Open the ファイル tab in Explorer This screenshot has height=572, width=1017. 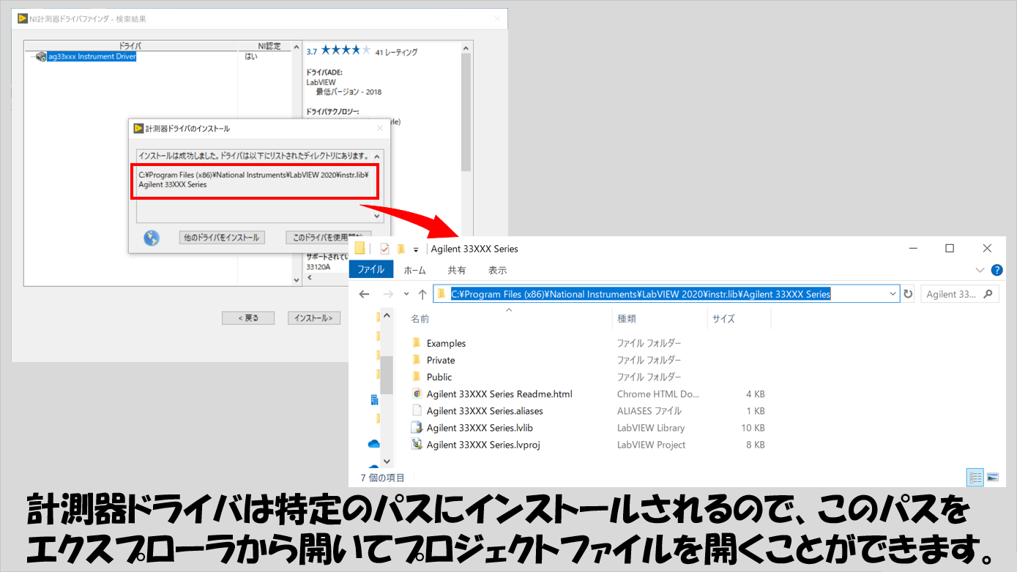tap(370, 270)
